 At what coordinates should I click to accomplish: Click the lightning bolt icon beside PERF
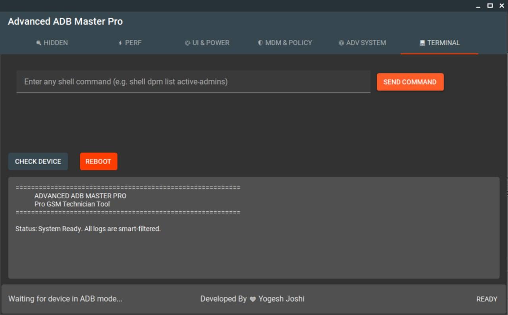pyautogui.click(x=120, y=43)
